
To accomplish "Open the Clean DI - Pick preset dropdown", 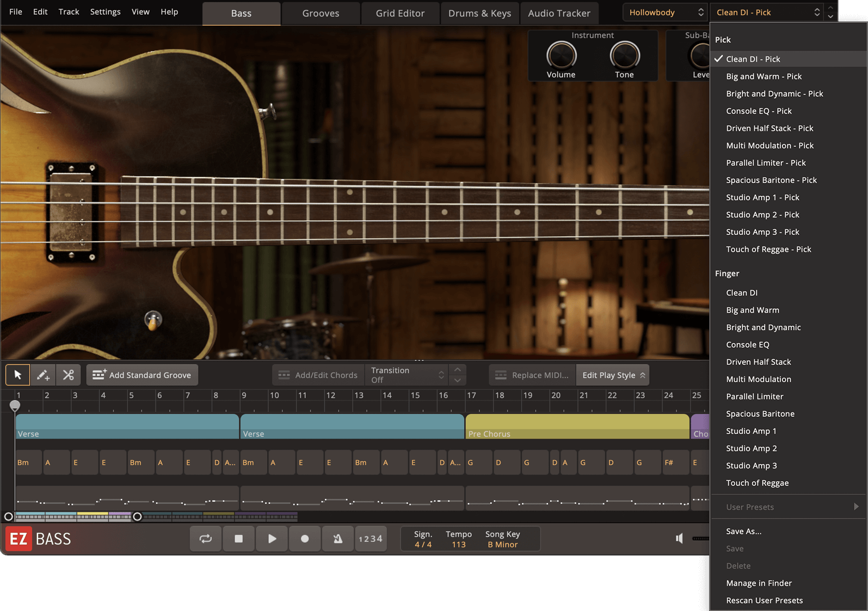I will (x=767, y=12).
